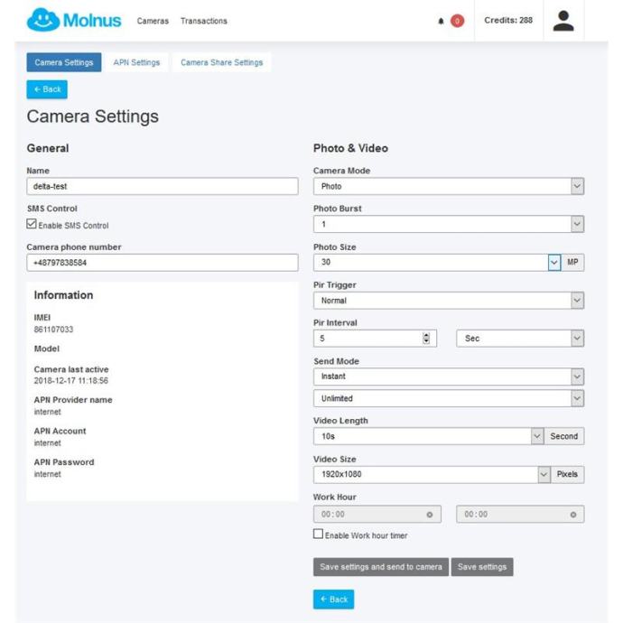Viewport: 623px width, 623px height.
Task: Open the user profile icon
Action: pyautogui.click(x=563, y=21)
